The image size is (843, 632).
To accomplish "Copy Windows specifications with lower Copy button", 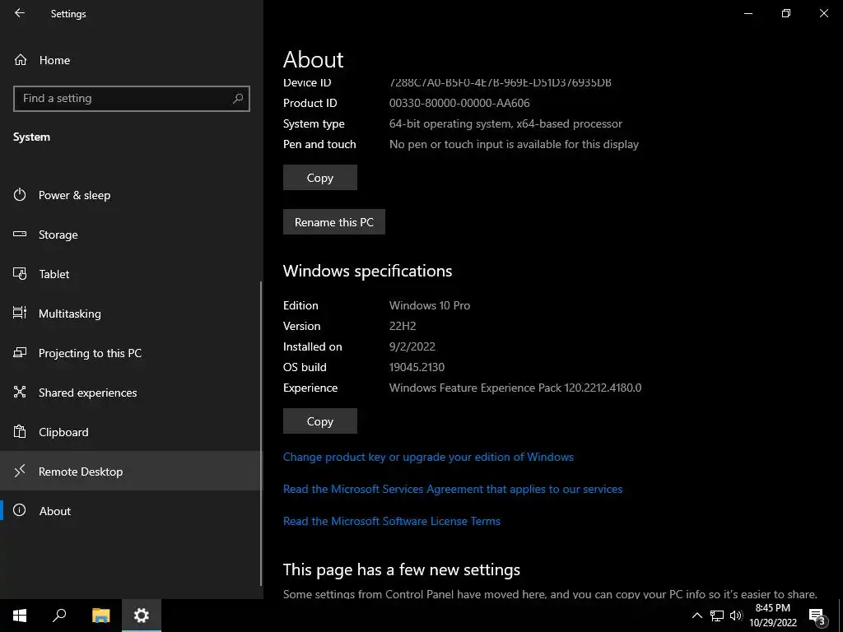I will coord(320,421).
